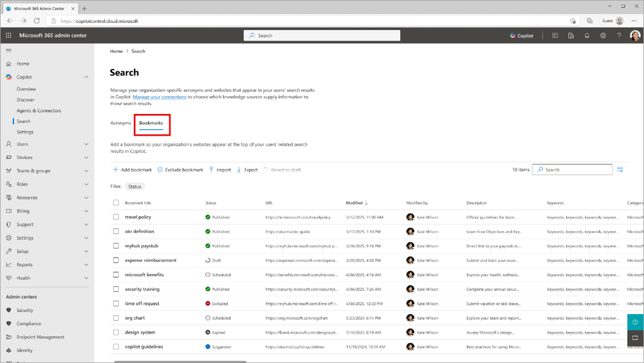Check the travel policy row checkbox

tap(116, 217)
